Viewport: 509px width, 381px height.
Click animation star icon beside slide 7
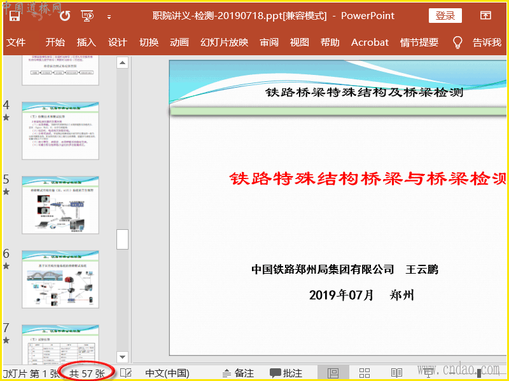(x=6, y=340)
